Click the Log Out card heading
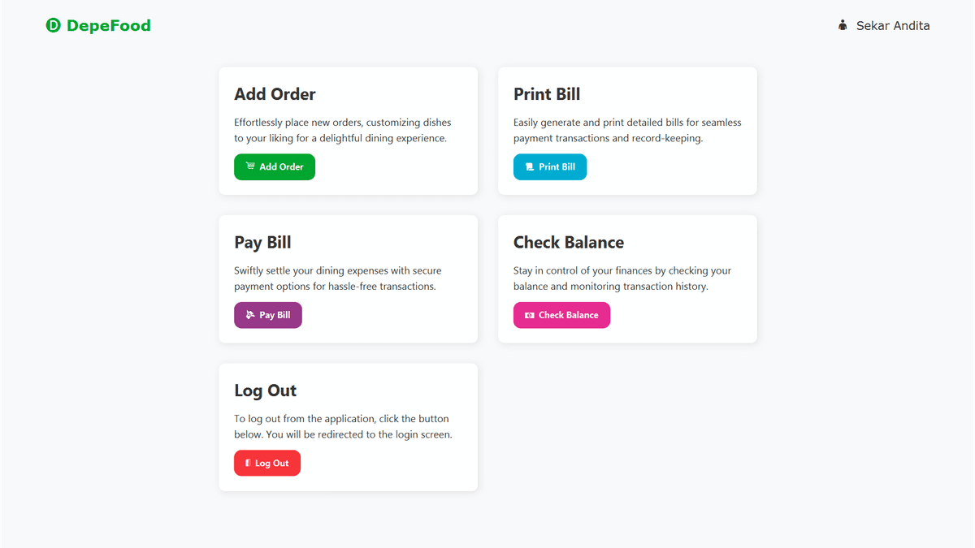This screenshot has width=975, height=548. (x=265, y=391)
